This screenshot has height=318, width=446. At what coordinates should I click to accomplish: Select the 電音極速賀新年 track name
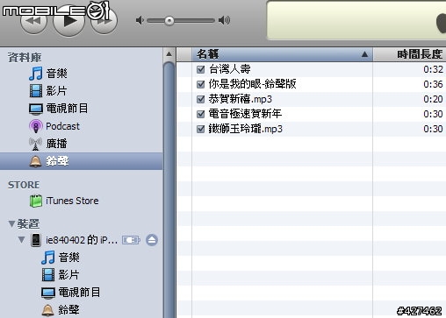pos(245,114)
